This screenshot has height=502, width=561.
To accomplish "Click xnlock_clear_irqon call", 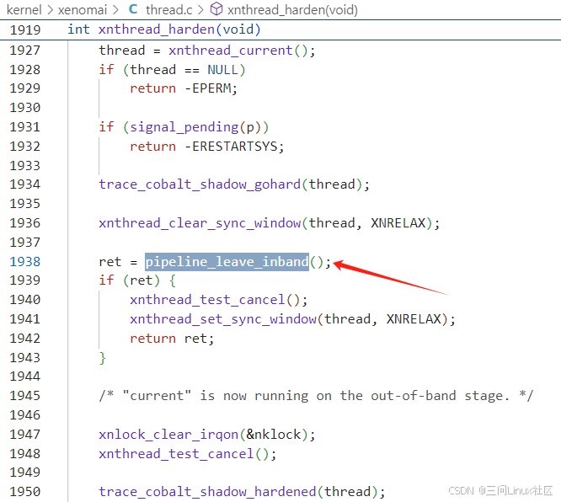I will [x=168, y=435].
